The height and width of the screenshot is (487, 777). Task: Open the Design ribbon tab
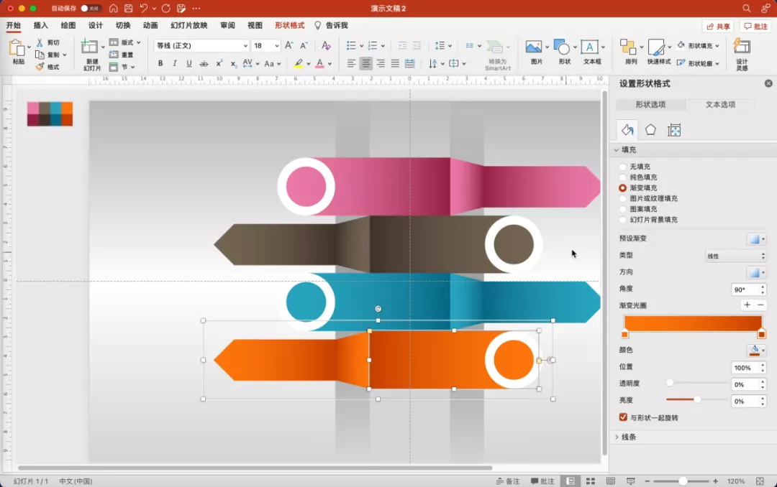pos(95,25)
